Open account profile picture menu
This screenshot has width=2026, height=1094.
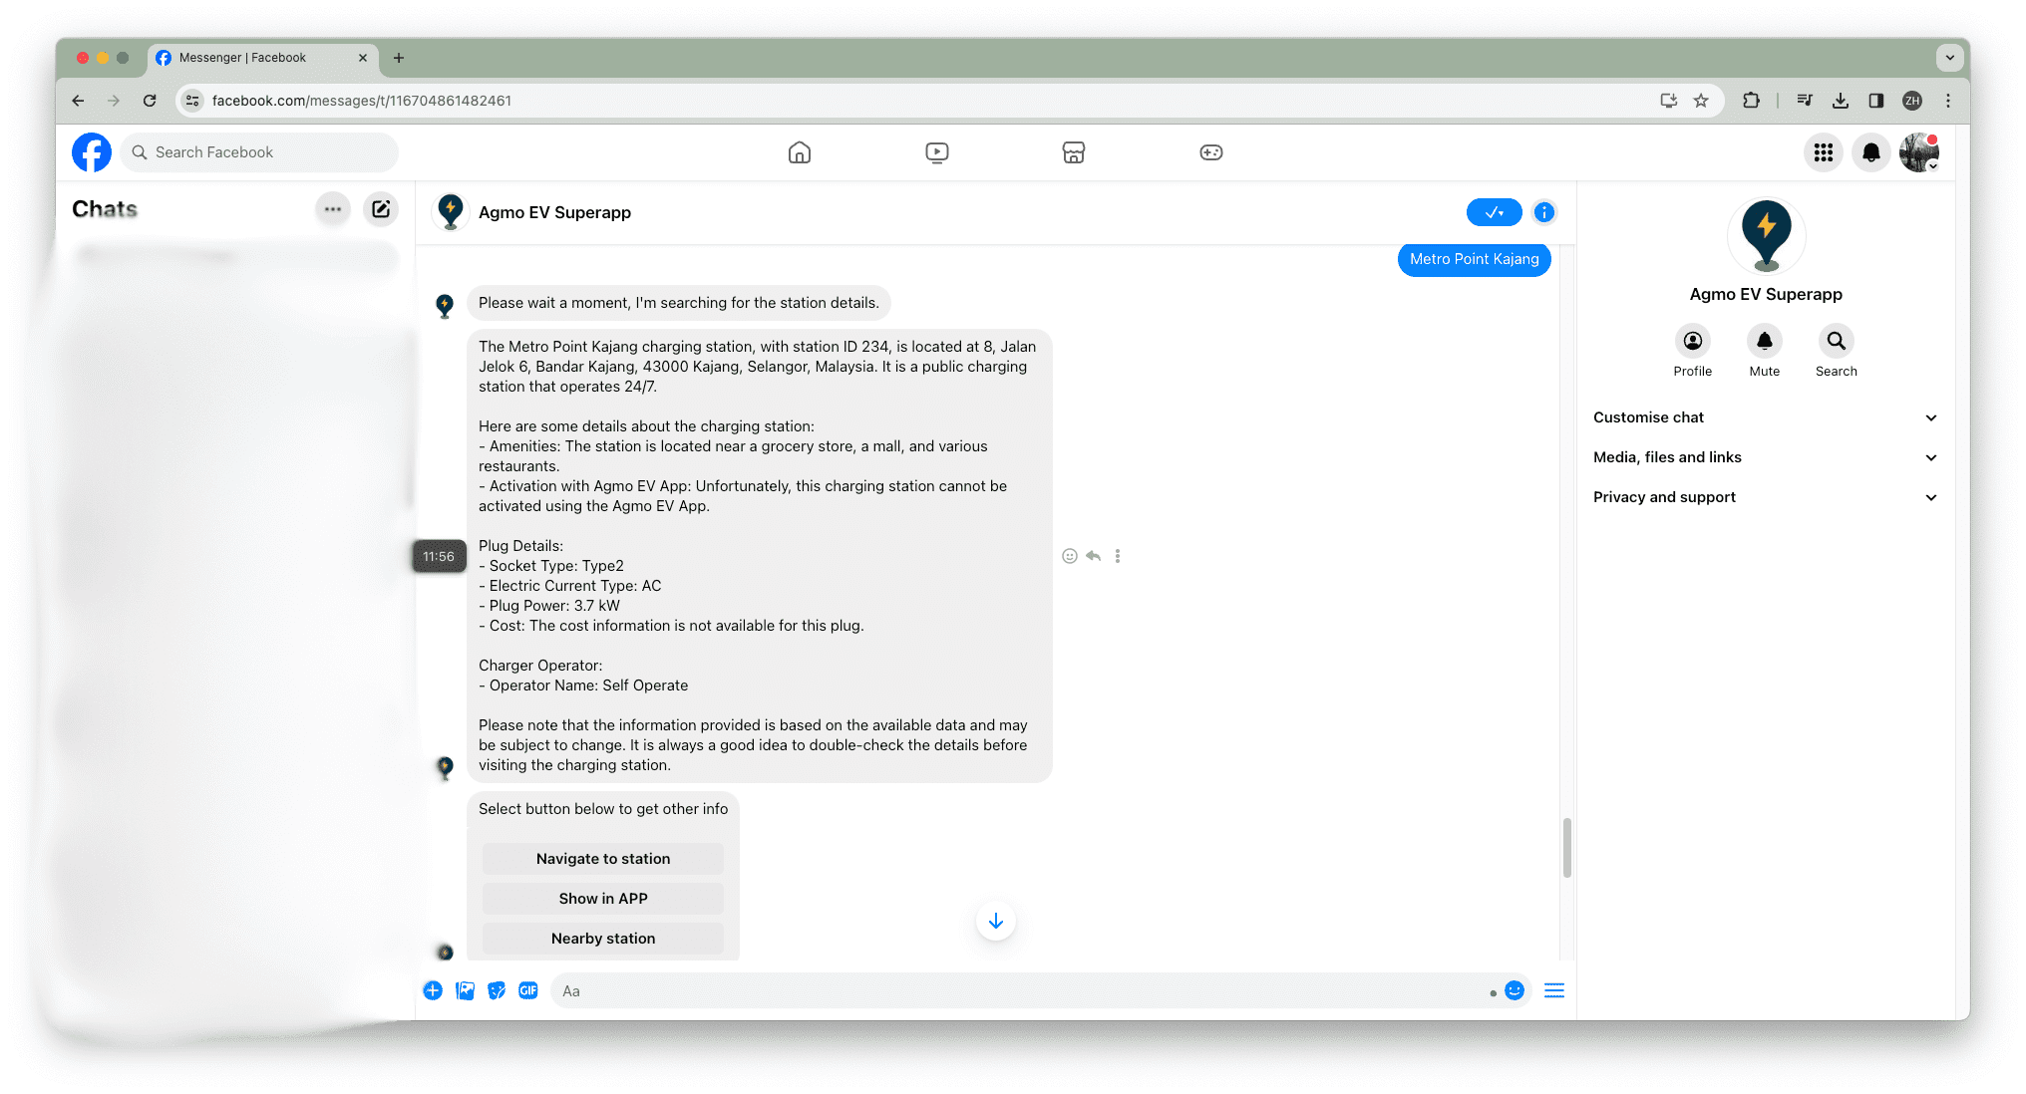tap(1919, 152)
